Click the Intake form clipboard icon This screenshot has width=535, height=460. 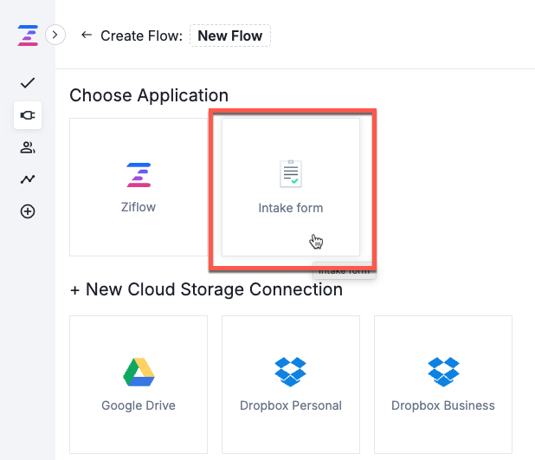[x=291, y=173]
